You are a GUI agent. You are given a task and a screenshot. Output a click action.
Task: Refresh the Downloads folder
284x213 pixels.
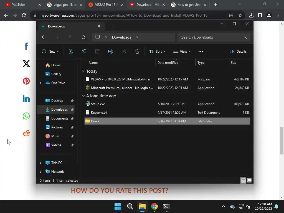point(83,37)
